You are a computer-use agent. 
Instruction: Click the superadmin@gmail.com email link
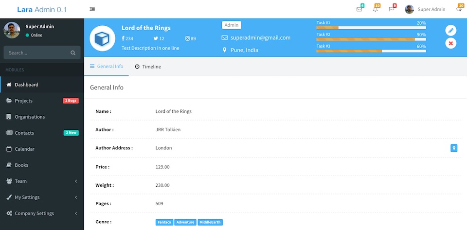click(260, 38)
